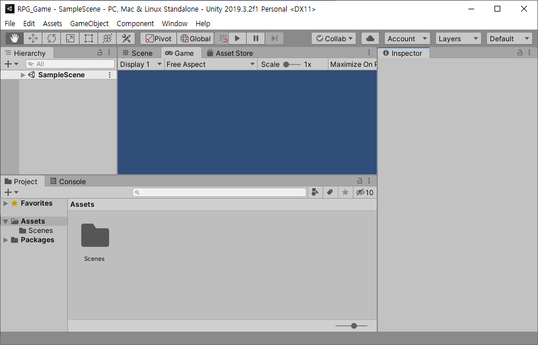Open Services cloud icon
This screenshot has height=345, width=538.
(370, 38)
